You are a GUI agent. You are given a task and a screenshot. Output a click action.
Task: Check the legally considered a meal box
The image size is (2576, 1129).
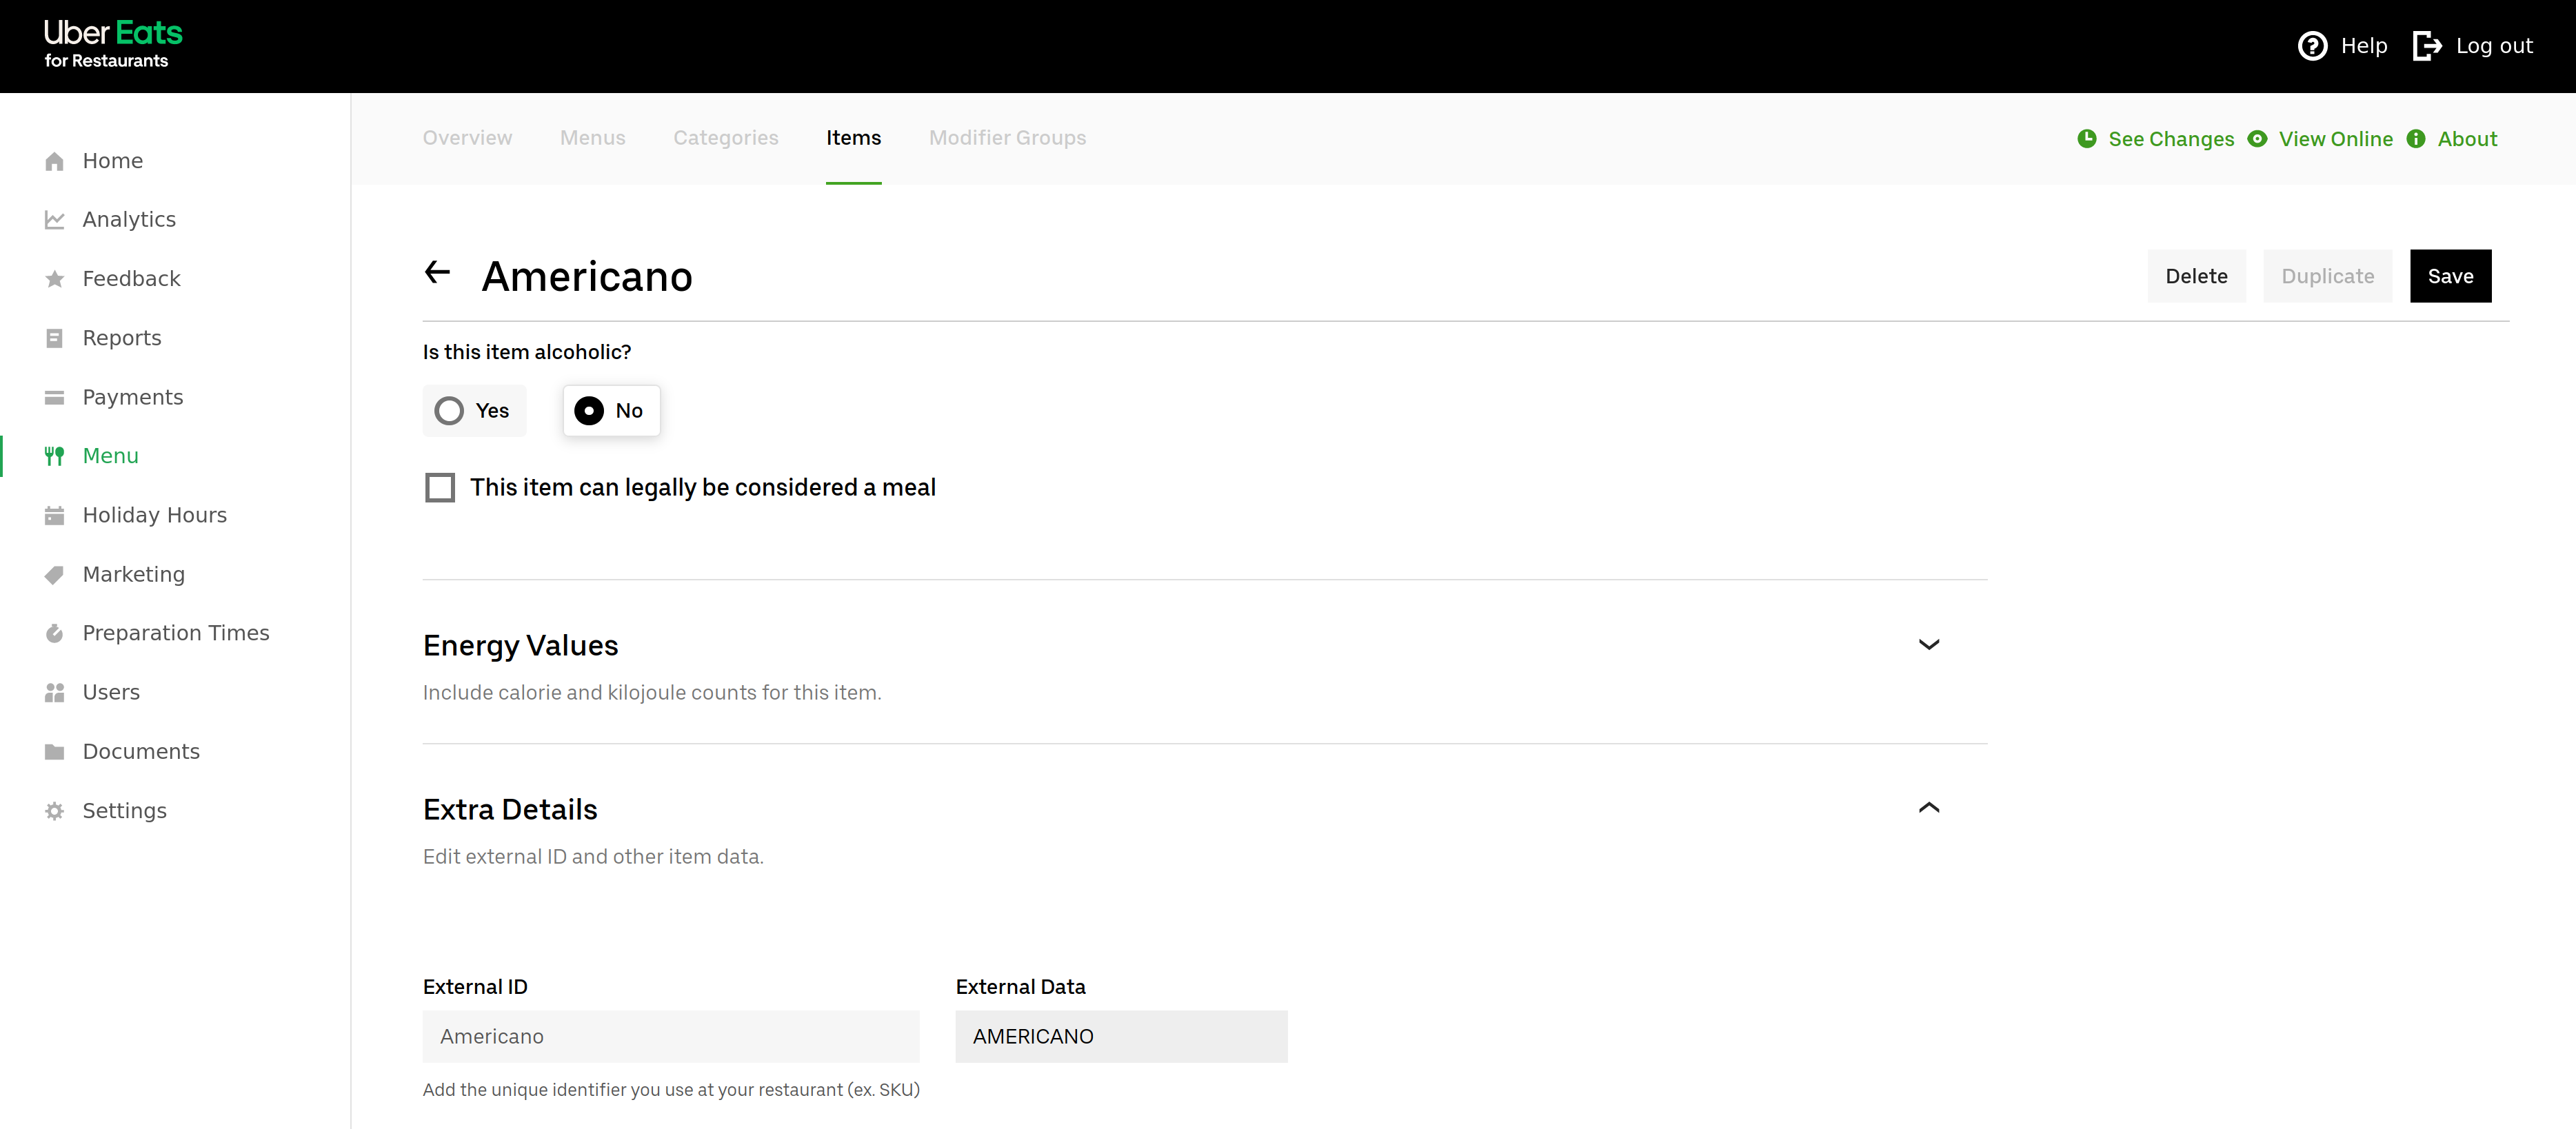pyautogui.click(x=440, y=488)
